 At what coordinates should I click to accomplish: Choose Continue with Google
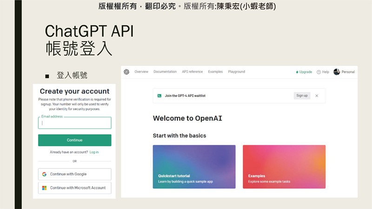74,174
